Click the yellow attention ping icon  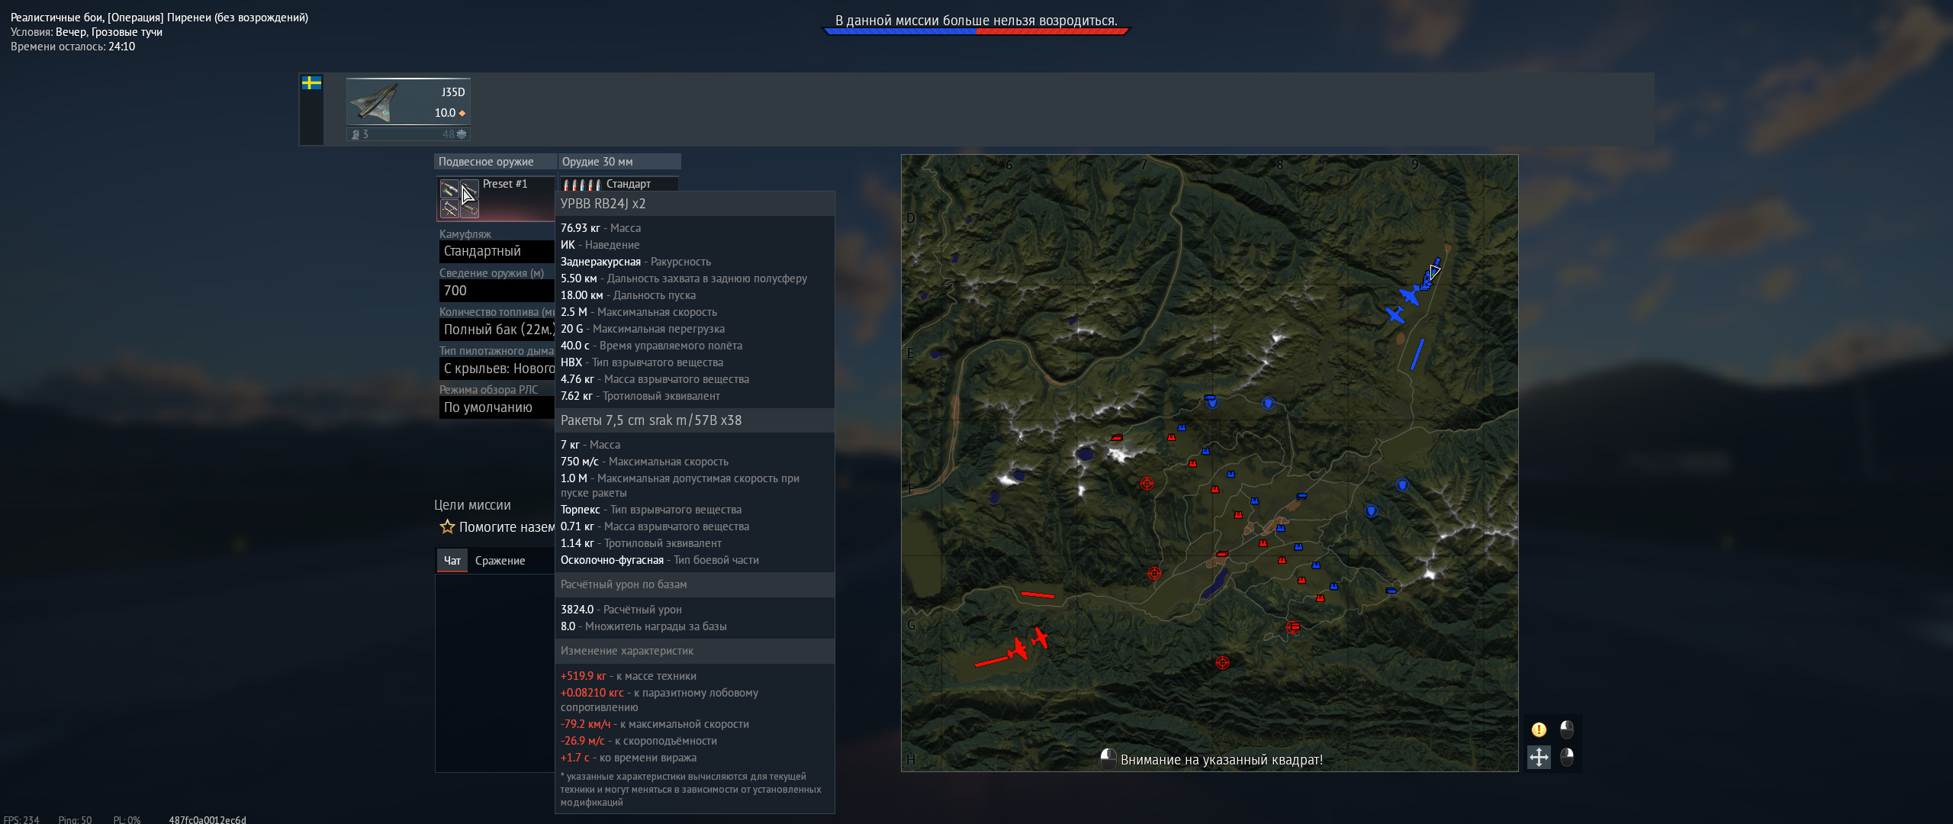[1539, 729]
